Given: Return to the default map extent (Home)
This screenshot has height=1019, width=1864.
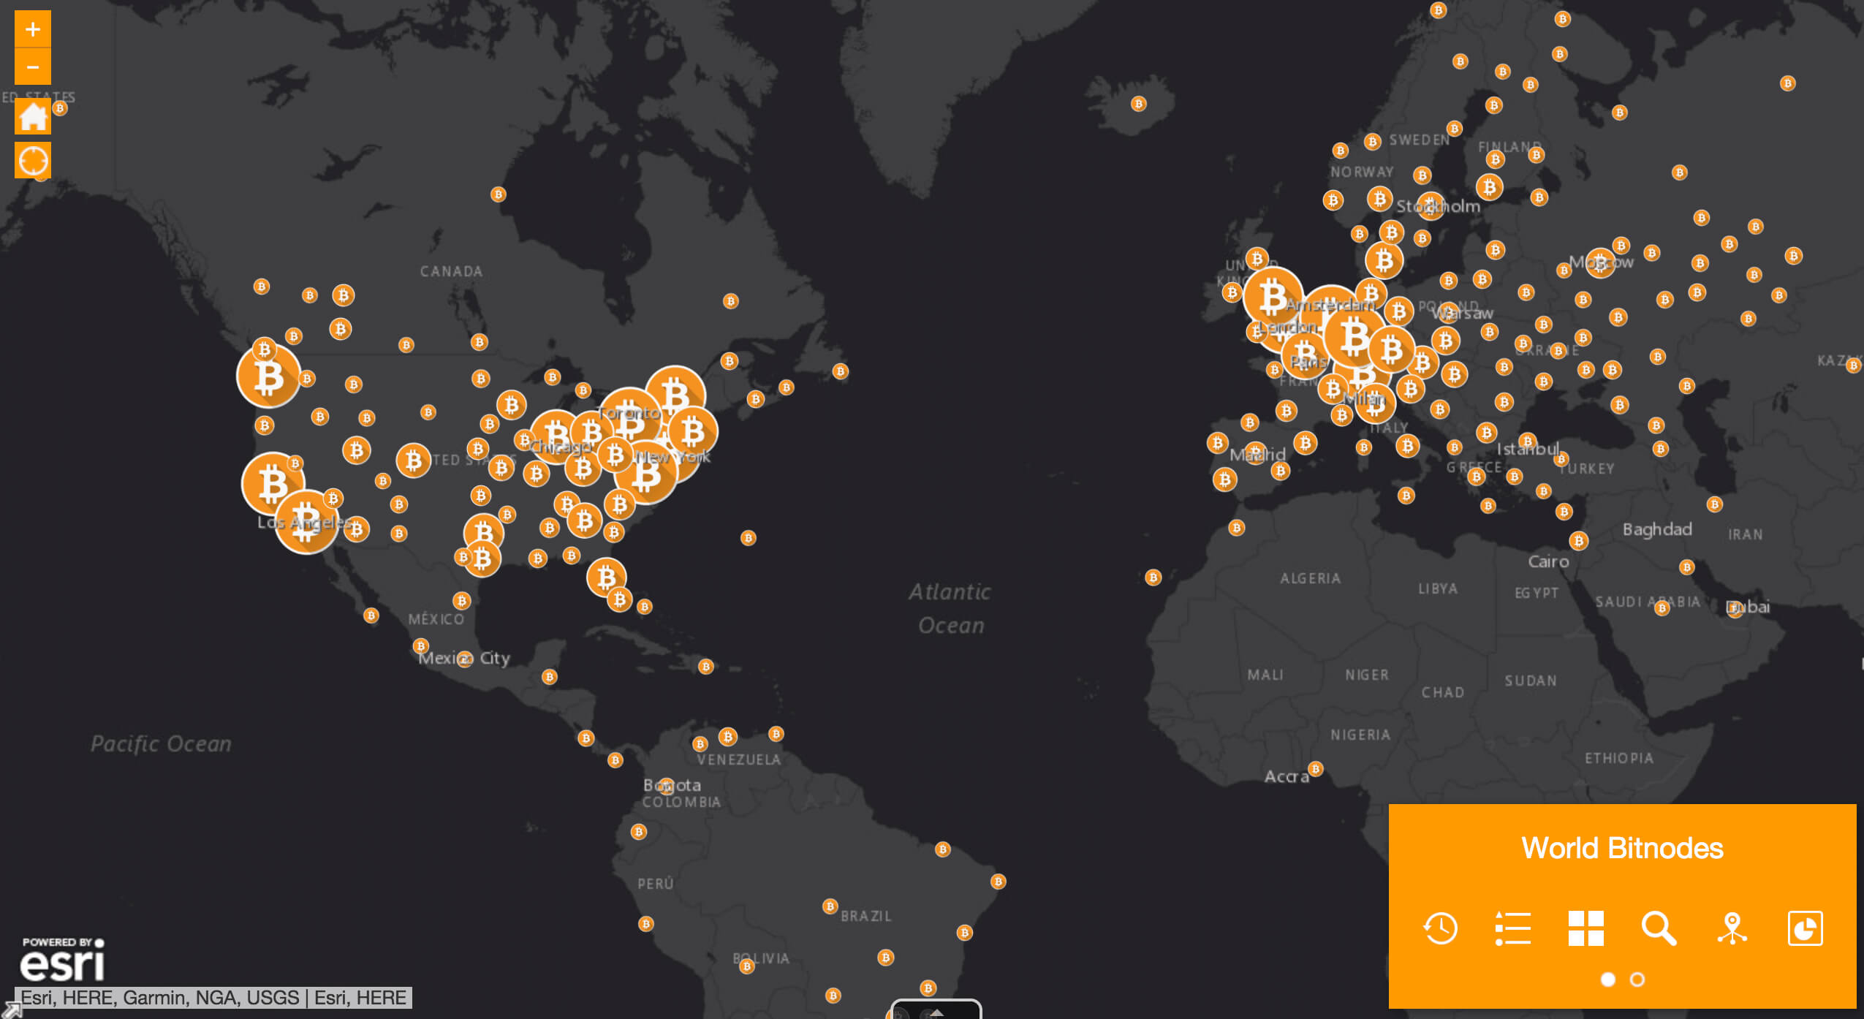Looking at the screenshot, I should tap(32, 116).
